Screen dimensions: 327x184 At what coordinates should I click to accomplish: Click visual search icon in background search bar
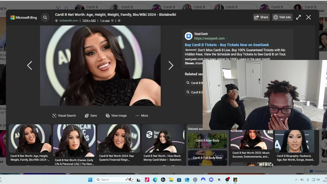click(x=58, y=8)
